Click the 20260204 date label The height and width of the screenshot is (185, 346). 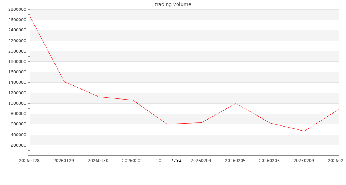(201, 161)
